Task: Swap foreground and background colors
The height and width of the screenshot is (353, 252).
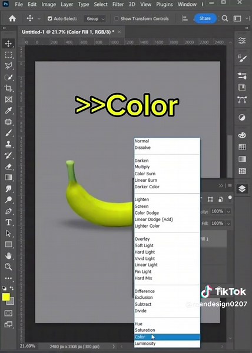Action: click(12, 288)
